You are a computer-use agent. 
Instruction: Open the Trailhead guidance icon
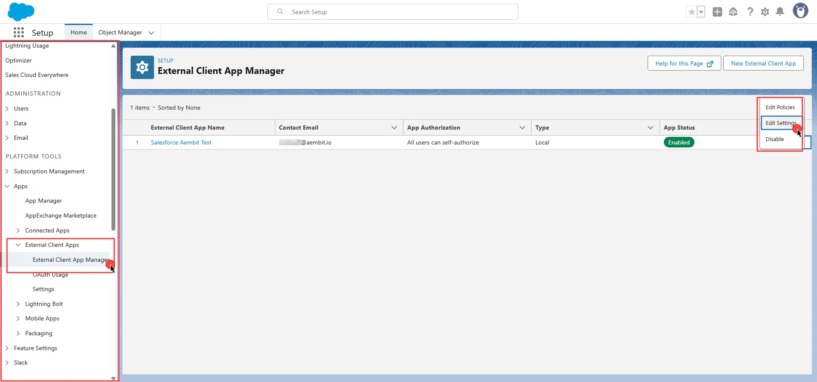tap(733, 12)
